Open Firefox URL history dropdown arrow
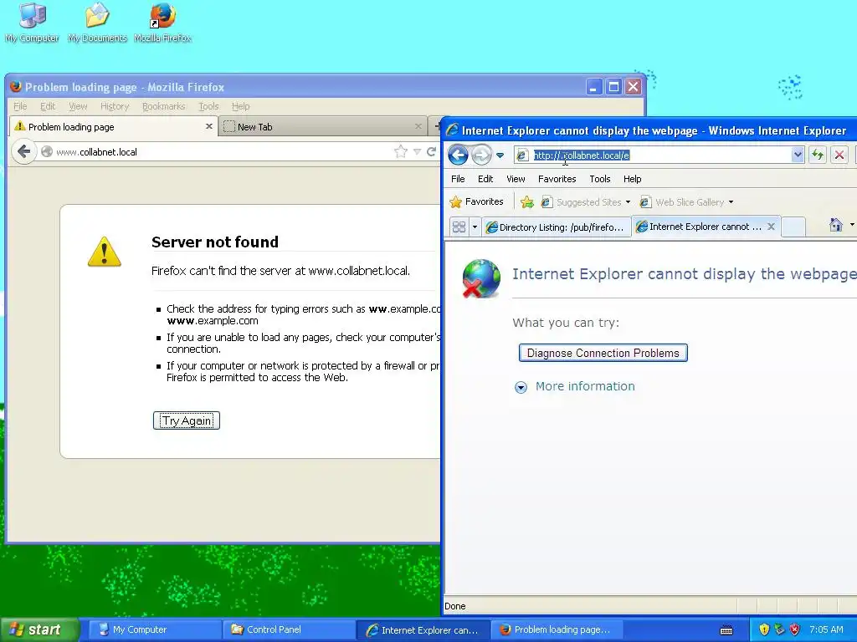 [417, 152]
